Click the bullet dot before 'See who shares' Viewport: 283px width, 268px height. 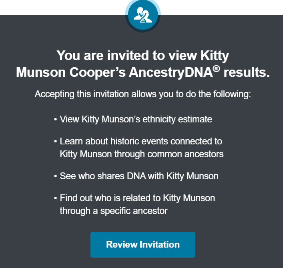coord(55,176)
